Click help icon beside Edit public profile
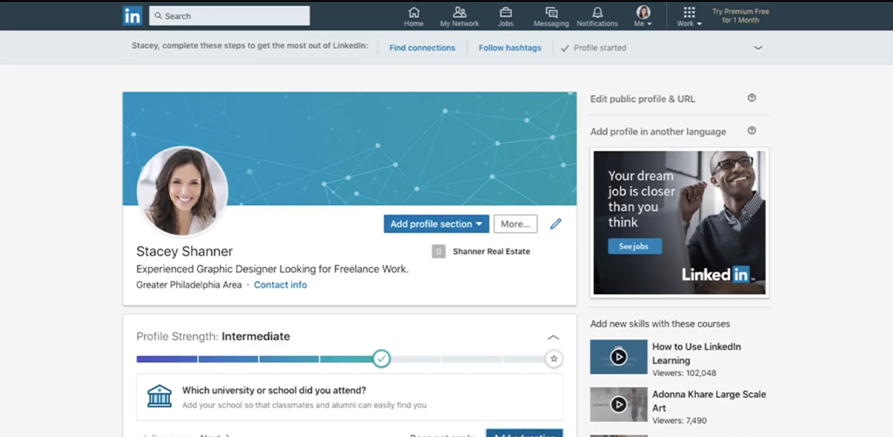 point(752,99)
